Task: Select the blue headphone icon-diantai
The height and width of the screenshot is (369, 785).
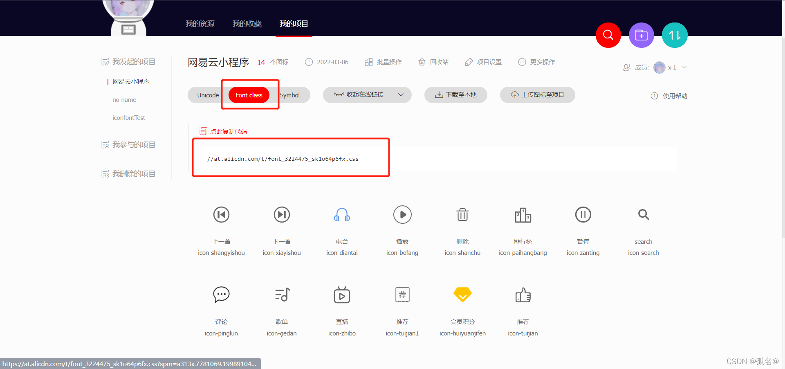Action: click(342, 214)
